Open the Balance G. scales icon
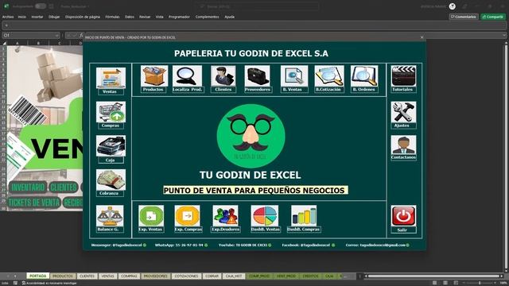The width and height of the screenshot is (509, 286). (x=110, y=215)
